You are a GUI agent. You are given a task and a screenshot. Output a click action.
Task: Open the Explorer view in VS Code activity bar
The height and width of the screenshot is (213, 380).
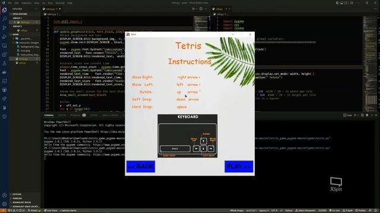pos(4,10)
